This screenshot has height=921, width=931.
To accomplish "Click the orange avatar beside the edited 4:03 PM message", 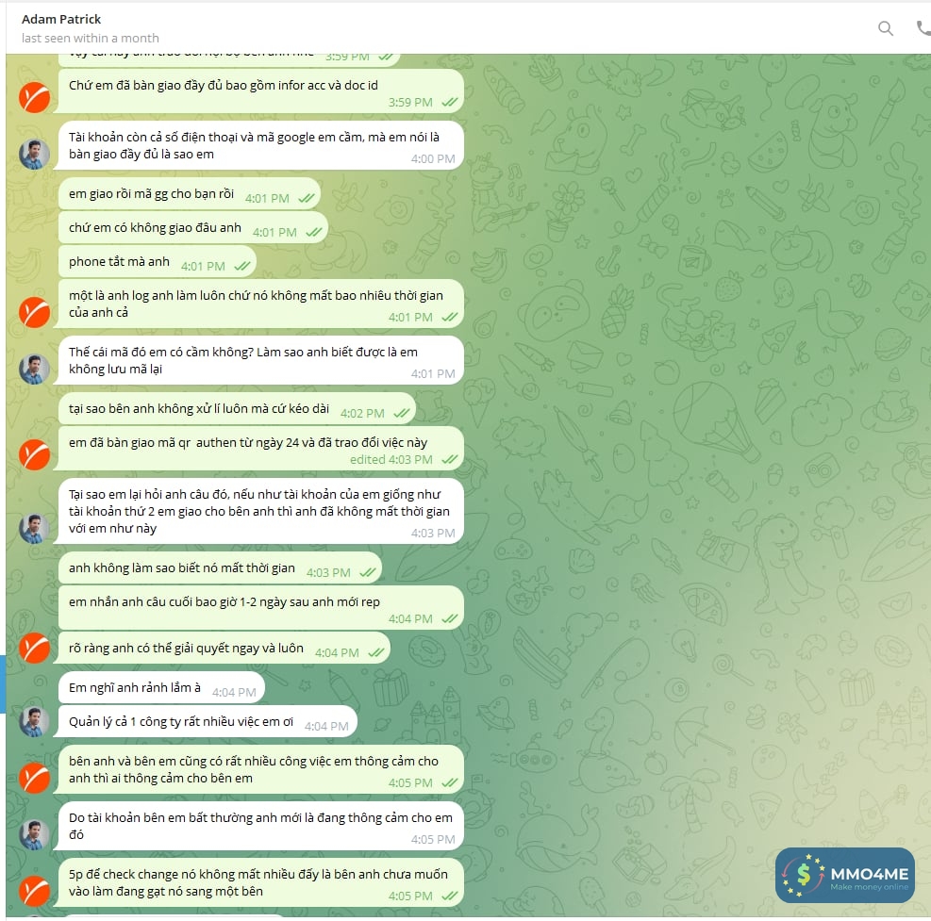I will point(35,455).
